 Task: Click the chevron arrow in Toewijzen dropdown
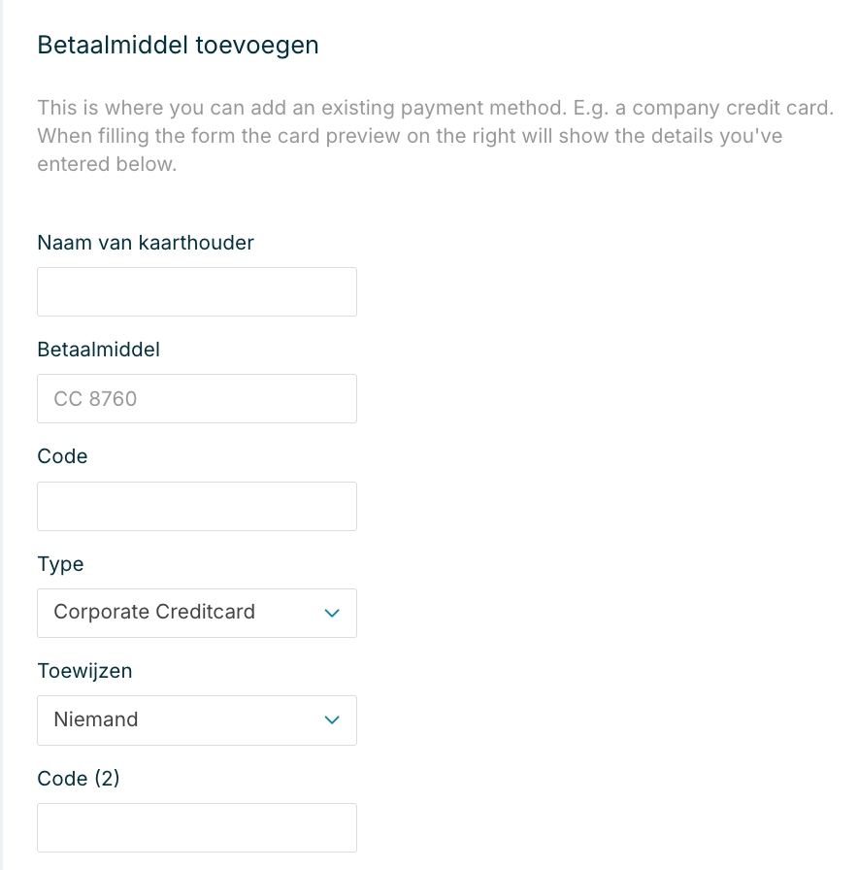[332, 720]
